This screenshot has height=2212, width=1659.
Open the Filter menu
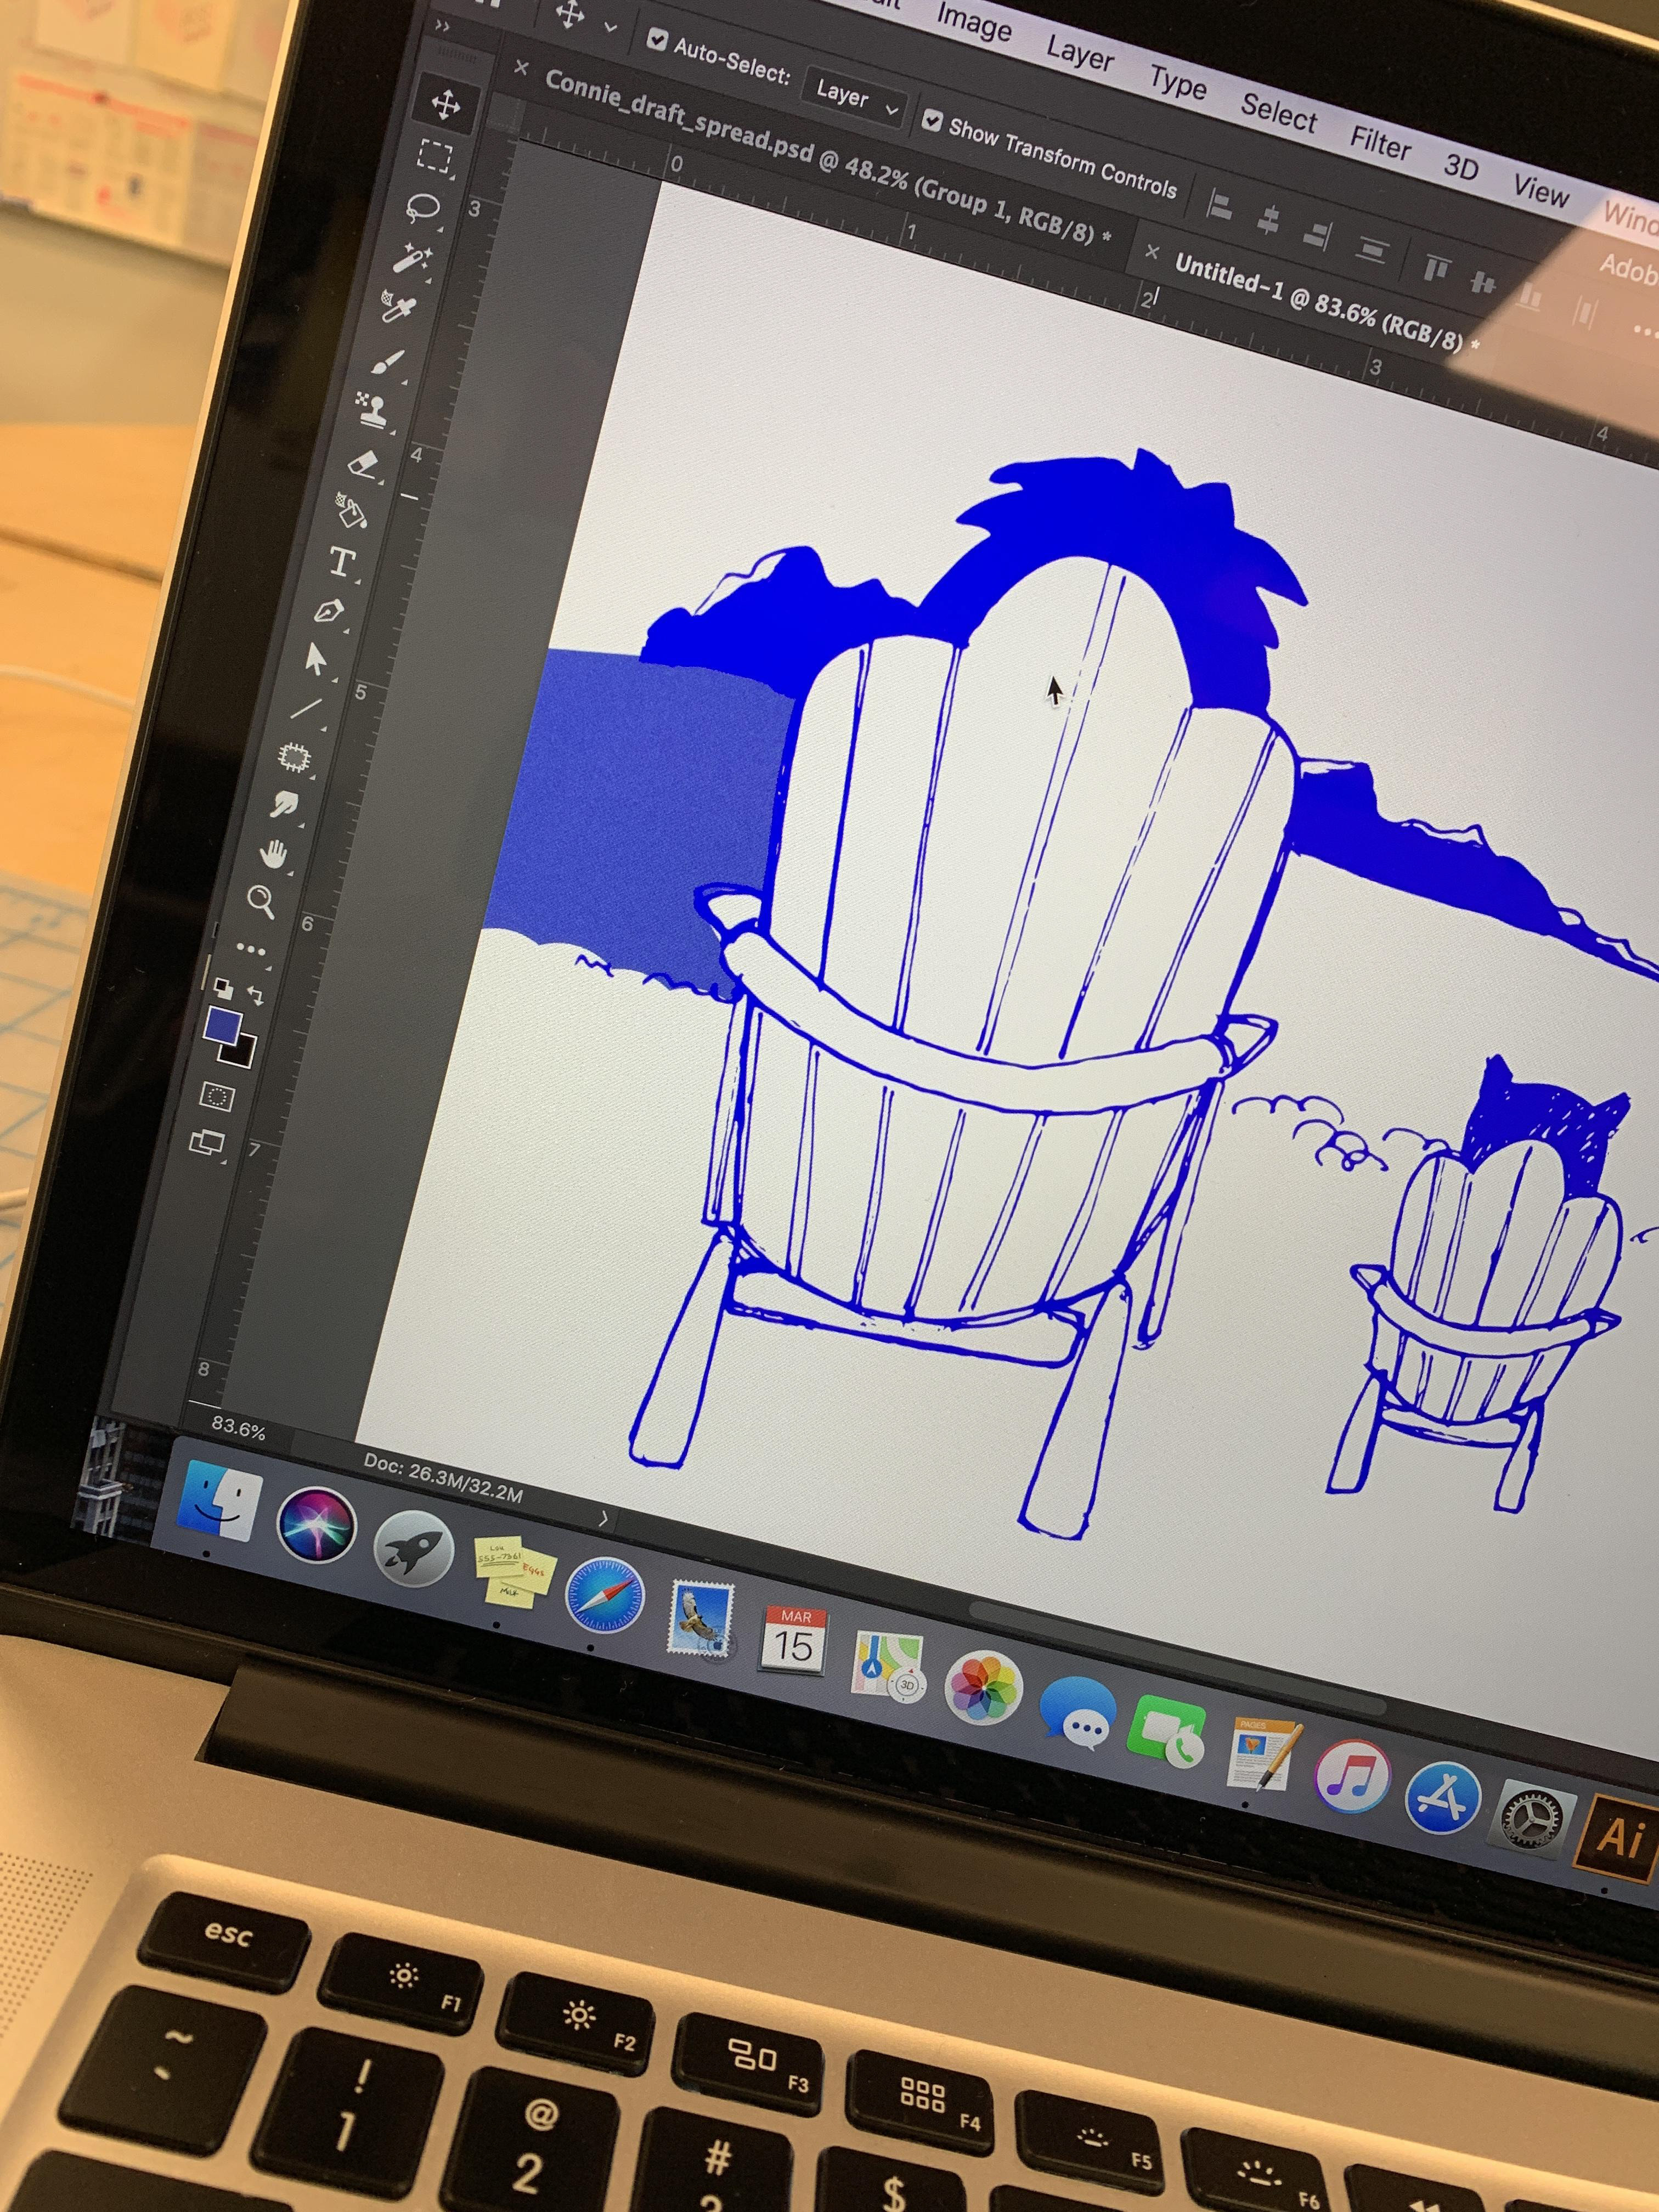click(x=1380, y=144)
